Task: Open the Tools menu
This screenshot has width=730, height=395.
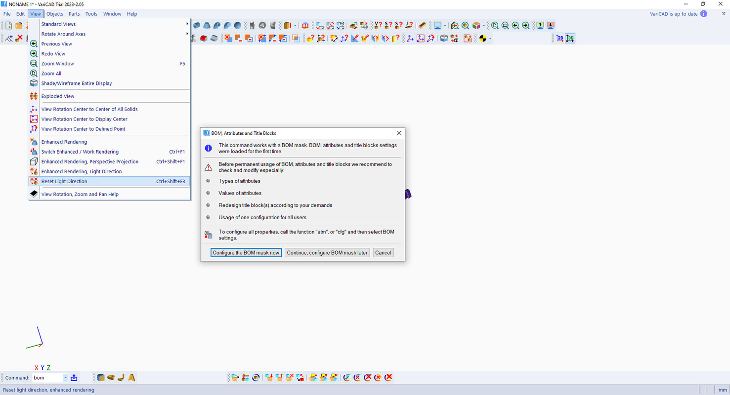Action: point(91,14)
